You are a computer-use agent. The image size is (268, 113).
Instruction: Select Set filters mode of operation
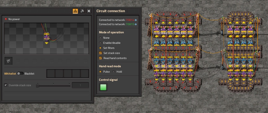coord(100,48)
